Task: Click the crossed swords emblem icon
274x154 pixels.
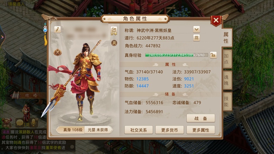Action: (58, 52)
